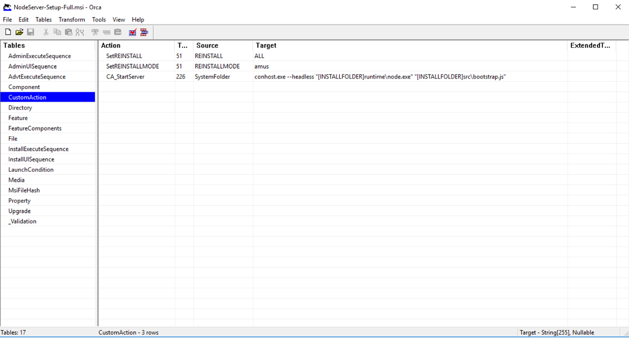Screen dimensions: 629x338
Task: Click the Save toolbar icon
Action: click(30, 31)
